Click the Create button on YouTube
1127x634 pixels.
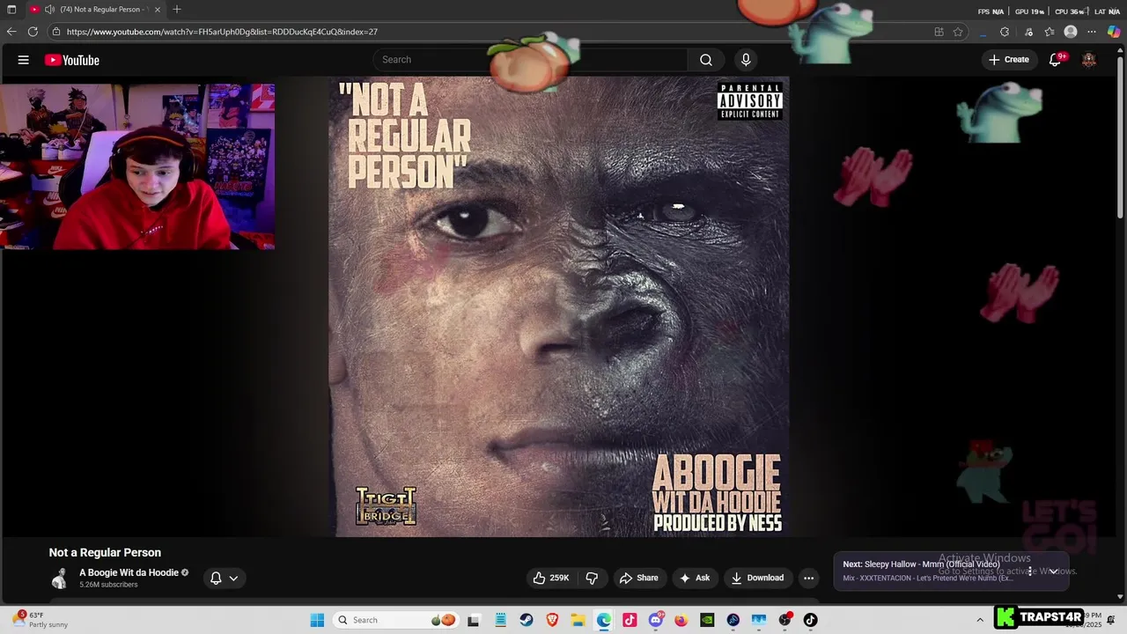pyautogui.click(x=1008, y=60)
